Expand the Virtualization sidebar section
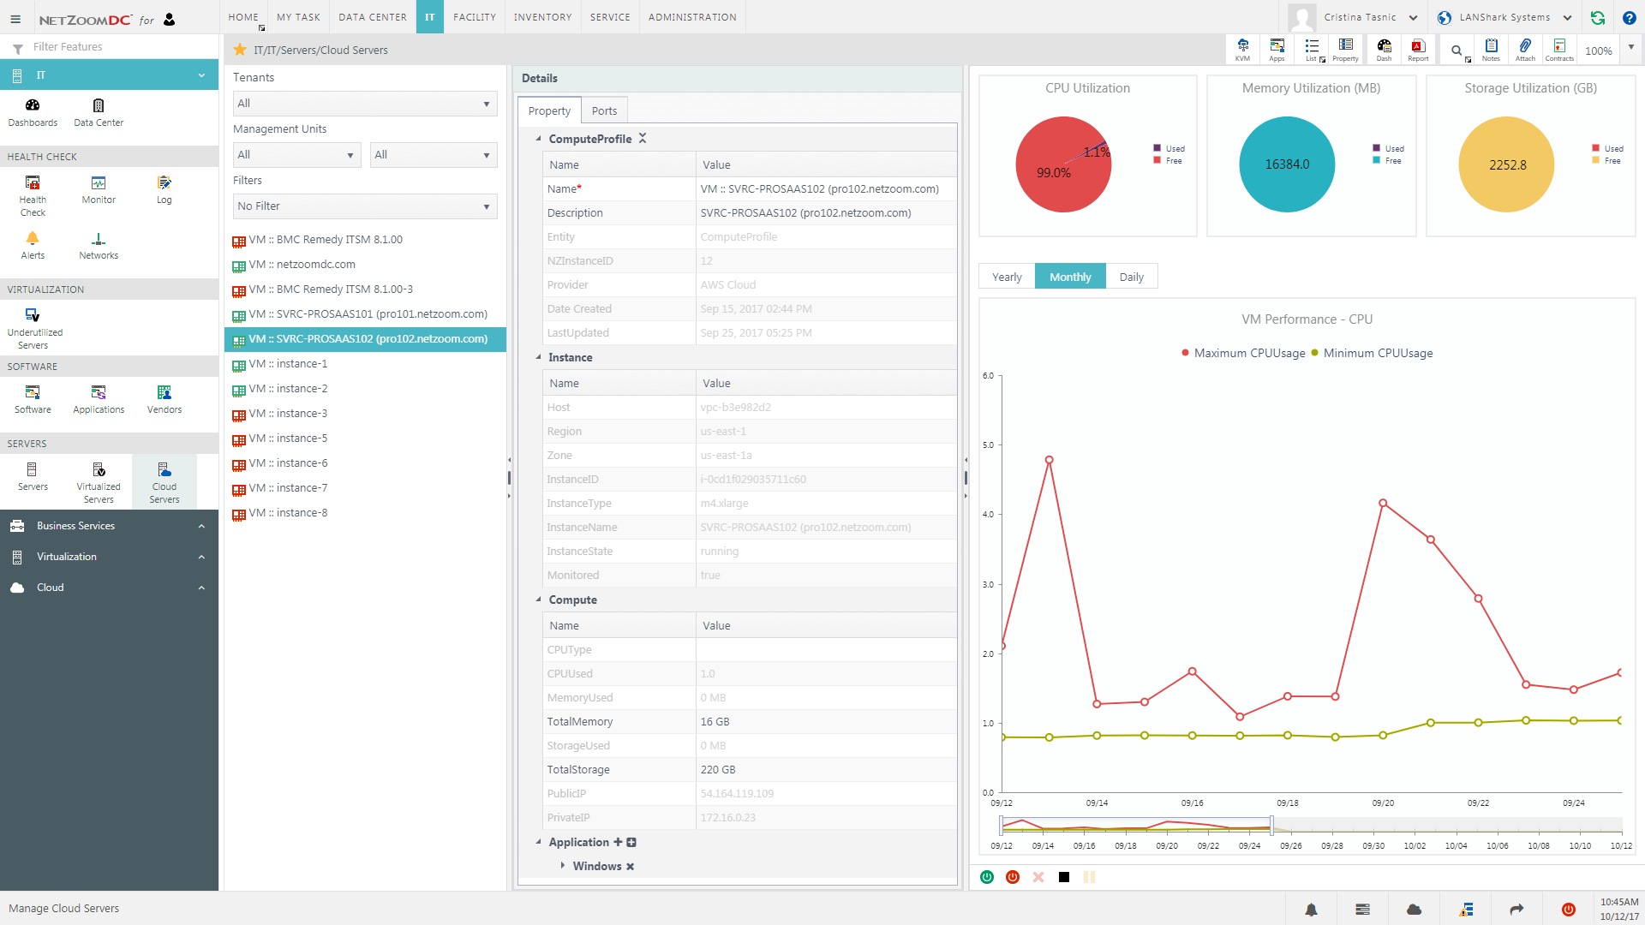This screenshot has height=925, width=1645. point(201,557)
